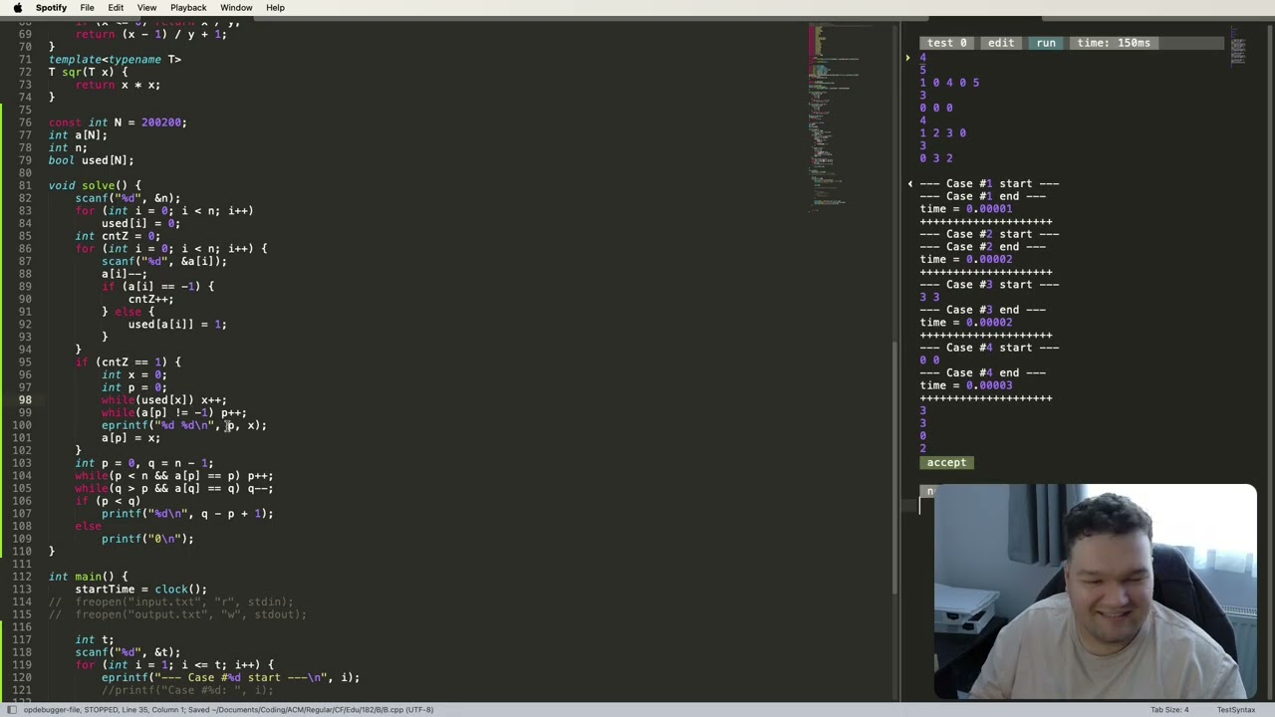Viewport: 1275px width, 717px height.
Task: Open the Window menu
Action: [236, 8]
